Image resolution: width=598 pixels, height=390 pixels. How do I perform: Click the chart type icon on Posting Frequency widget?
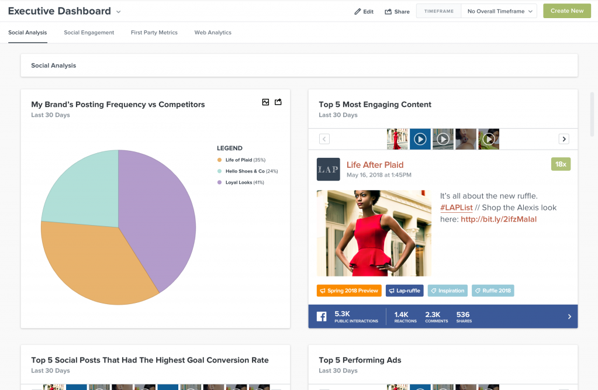[x=265, y=102]
